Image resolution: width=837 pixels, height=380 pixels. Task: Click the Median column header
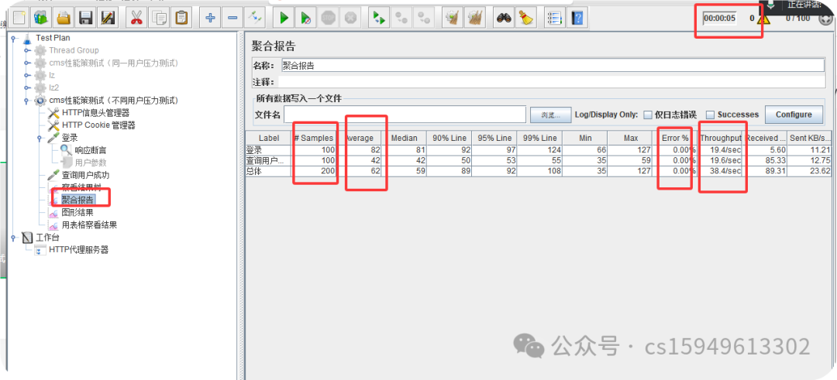point(404,138)
